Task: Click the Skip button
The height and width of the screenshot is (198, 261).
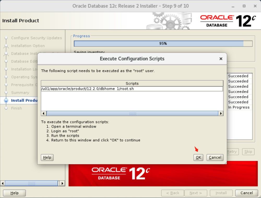Action: [248, 151]
